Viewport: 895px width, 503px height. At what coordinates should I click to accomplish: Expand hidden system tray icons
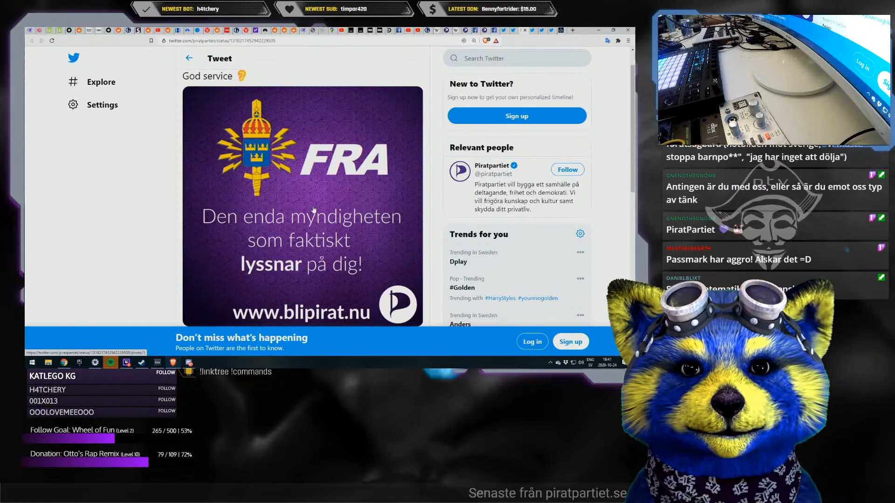coord(550,362)
